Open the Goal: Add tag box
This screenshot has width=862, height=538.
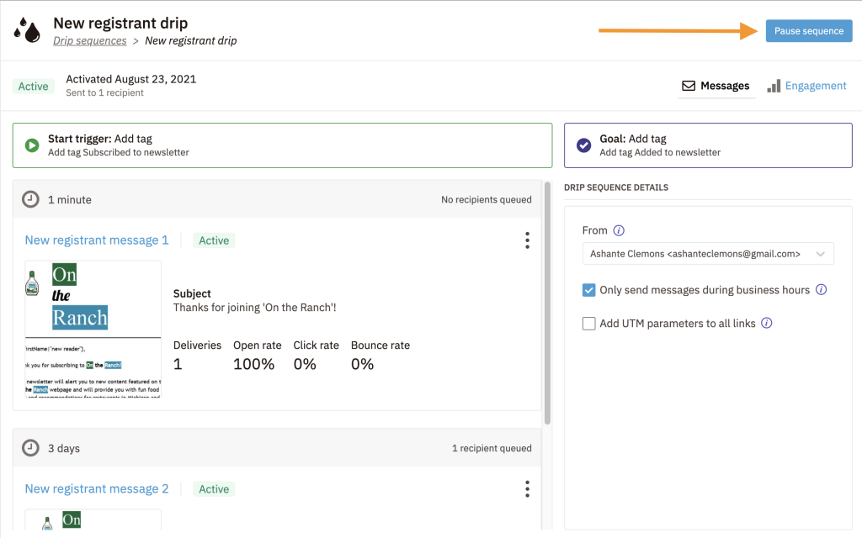[708, 145]
